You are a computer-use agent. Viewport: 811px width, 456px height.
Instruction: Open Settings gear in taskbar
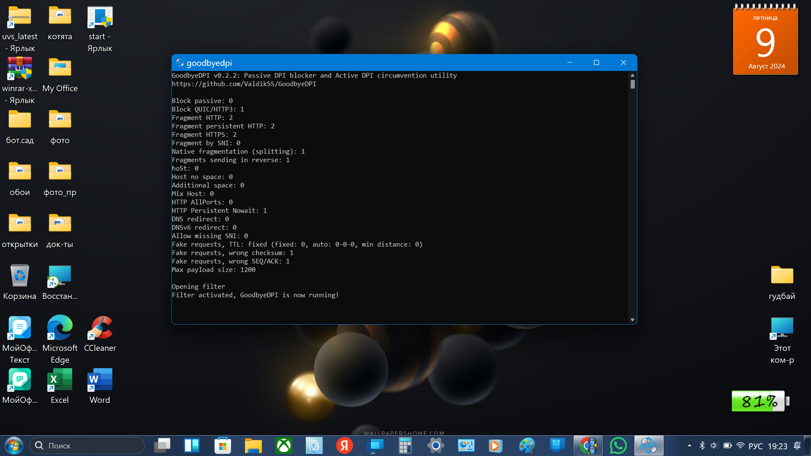pyautogui.click(x=435, y=445)
